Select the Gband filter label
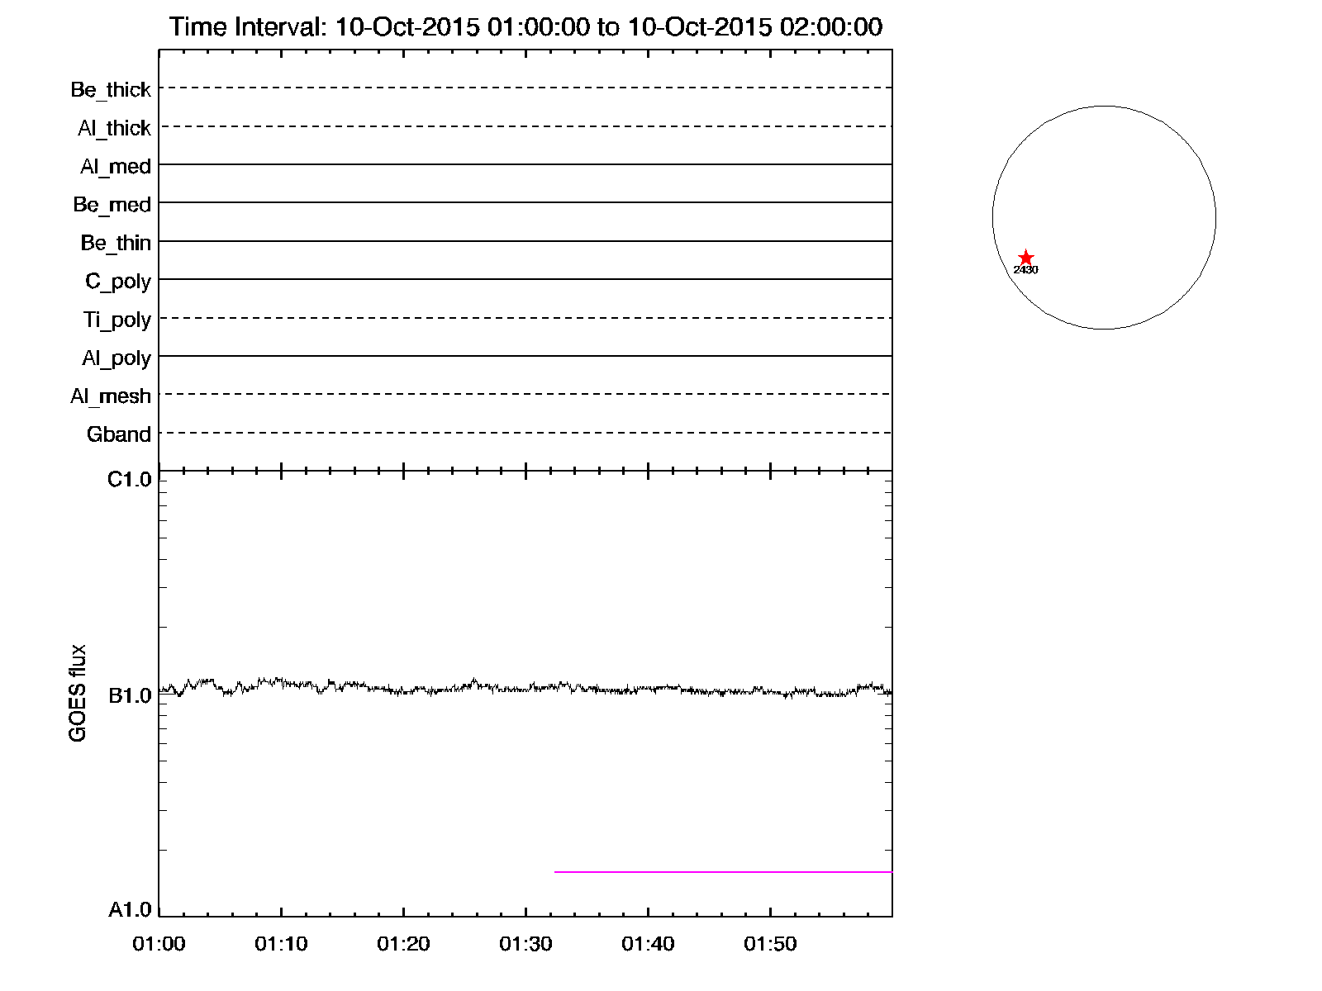The height and width of the screenshot is (991, 1322). [x=119, y=434]
